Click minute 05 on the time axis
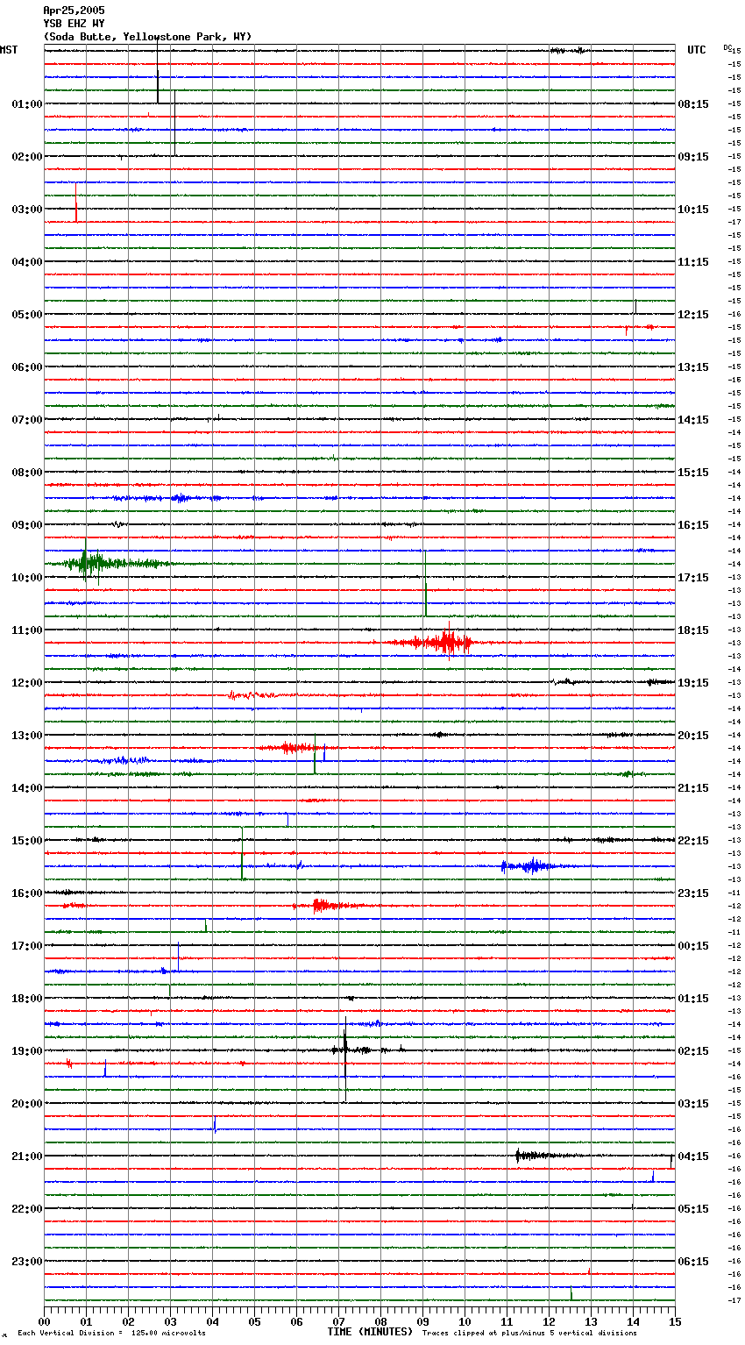This screenshot has width=745, height=1345. [x=254, y=1321]
